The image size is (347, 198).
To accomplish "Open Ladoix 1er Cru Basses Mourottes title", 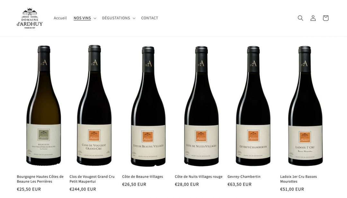I will pyautogui.click(x=298, y=179).
